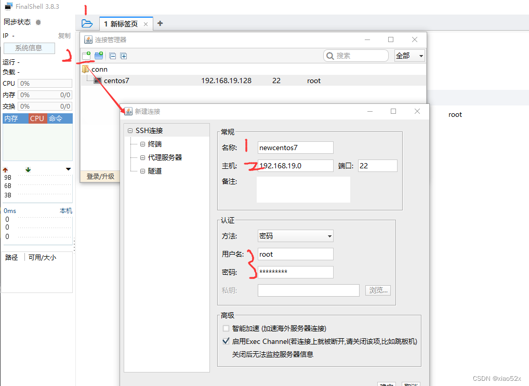529x386 pixels.
Task: Uncheck 启用Exec Channel option
Action: click(x=225, y=341)
